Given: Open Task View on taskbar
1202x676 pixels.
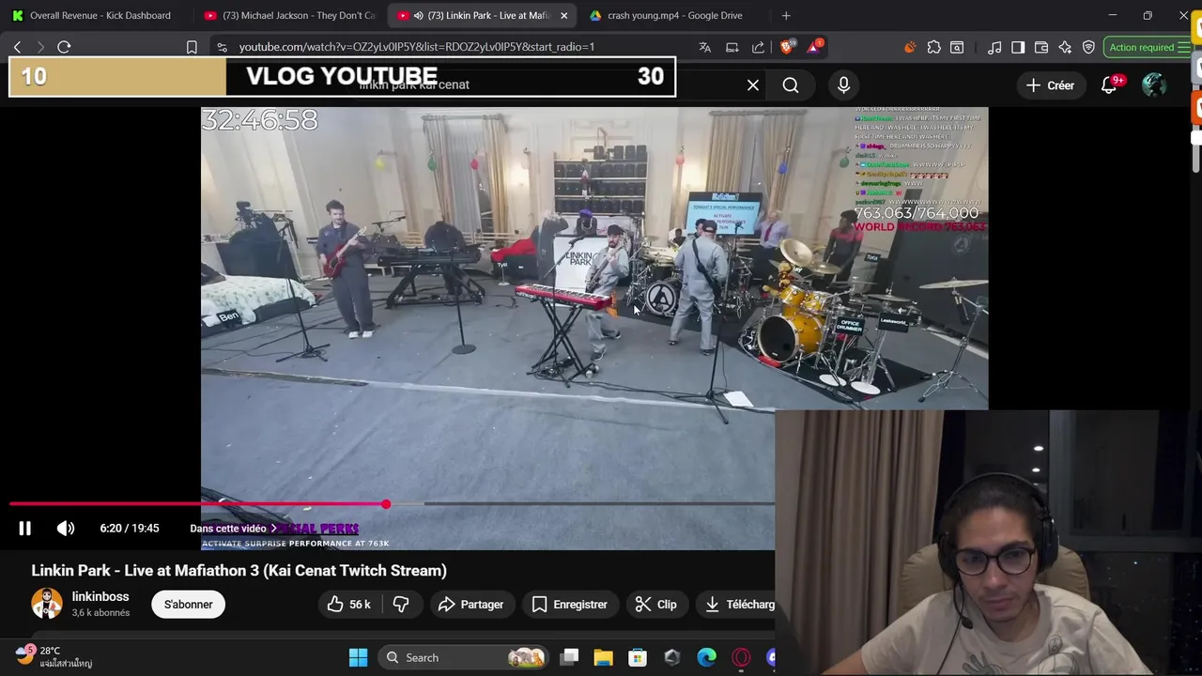Looking at the screenshot, I should tap(569, 657).
